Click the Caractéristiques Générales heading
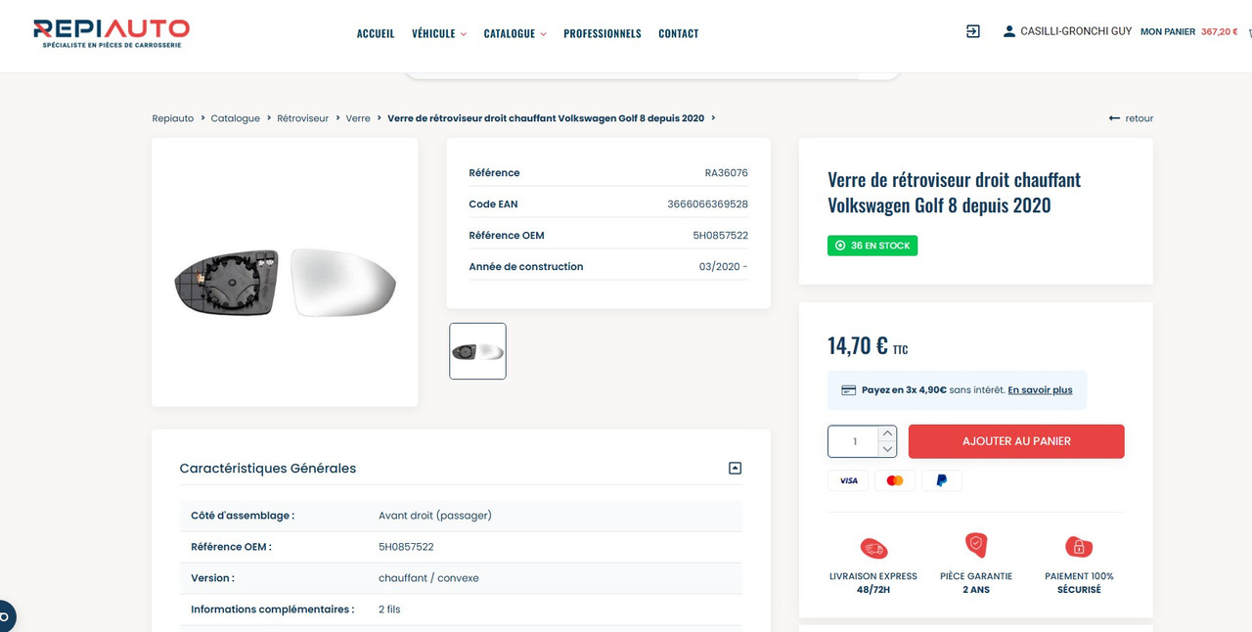The width and height of the screenshot is (1252, 632). click(268, 469)
